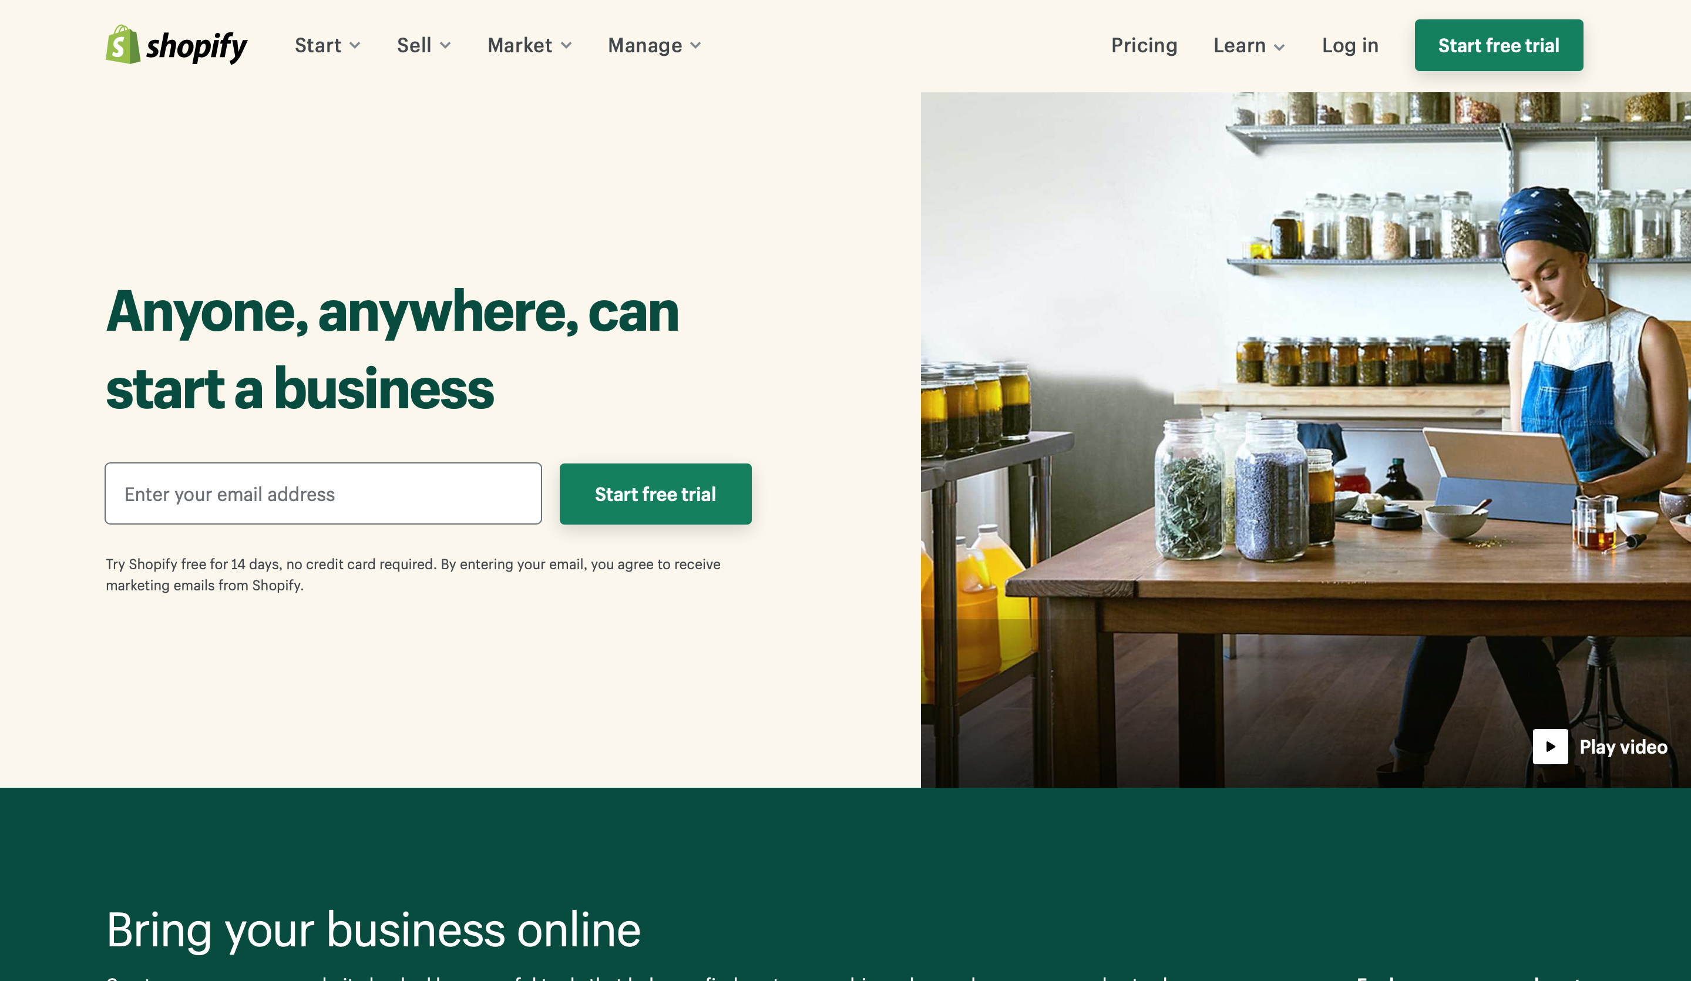This screenshot has width=1691, height=981.
Task: Click the shopify wordmark text
Action: pyautogui.click(x=197, y=47)
